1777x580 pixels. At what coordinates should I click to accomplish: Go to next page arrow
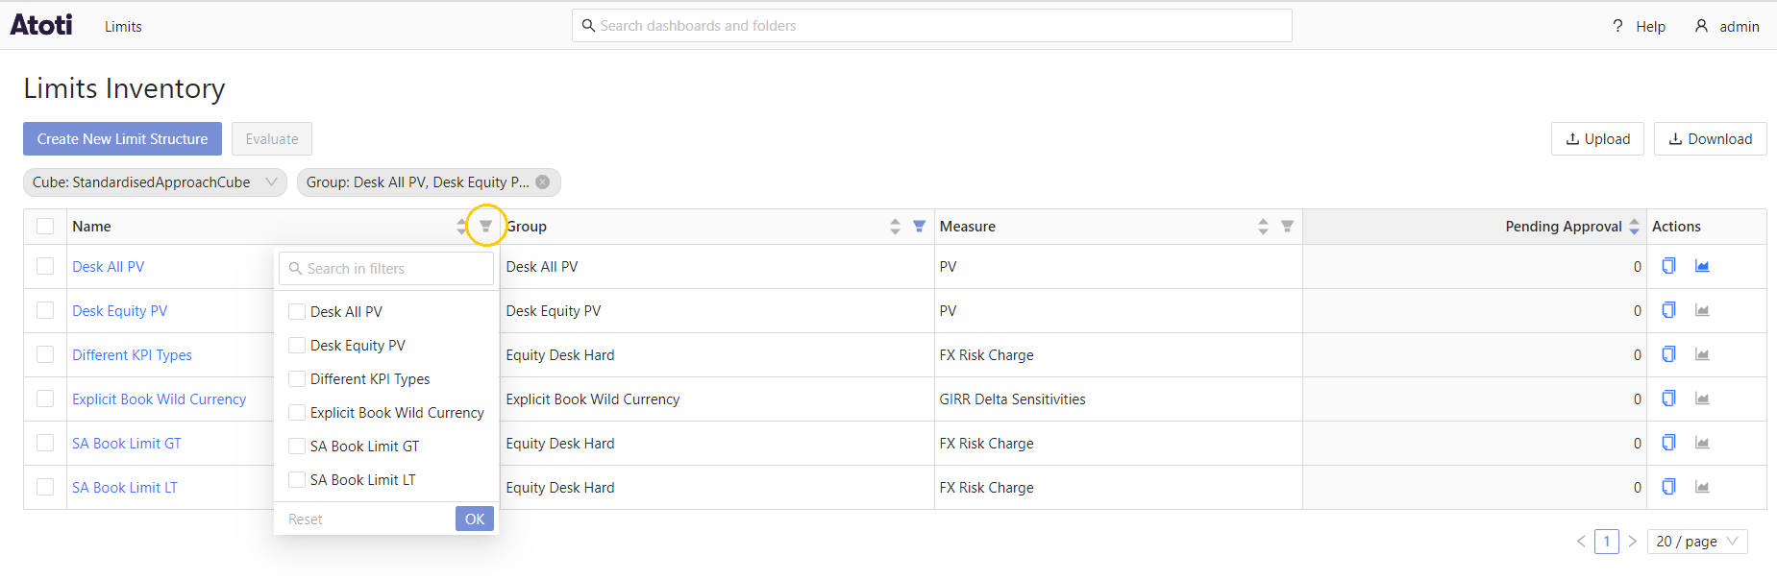click(1632, 542)
